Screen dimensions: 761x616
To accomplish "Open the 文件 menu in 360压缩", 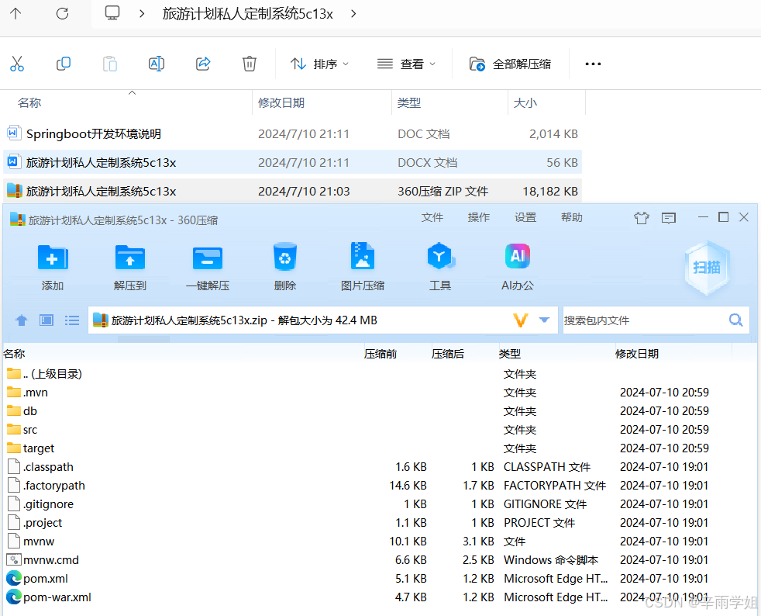I will (x=432, y=217).
